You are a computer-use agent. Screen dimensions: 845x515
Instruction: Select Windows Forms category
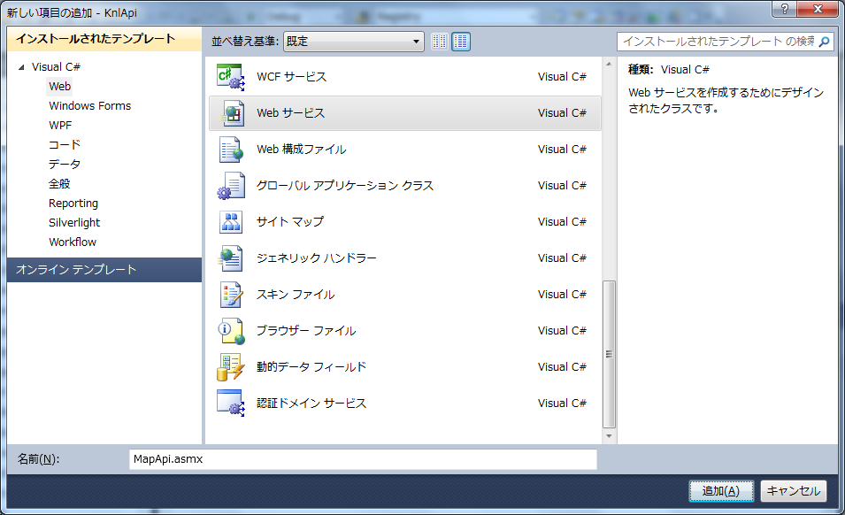tap(89, 106)
